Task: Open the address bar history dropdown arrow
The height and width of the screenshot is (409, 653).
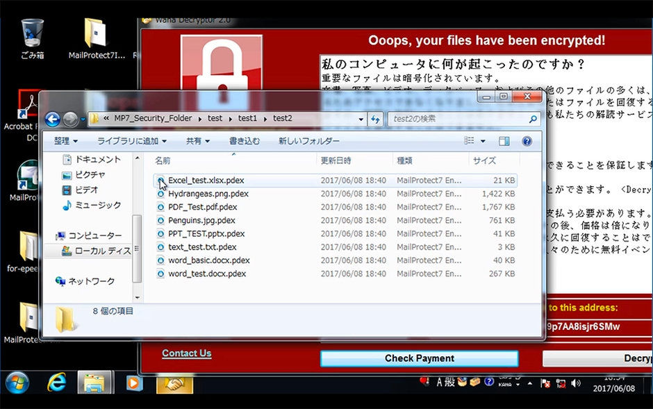Action: [x=361, y=119]
